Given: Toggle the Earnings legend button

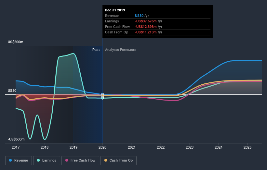Looking at the screenshot, I should [47, 161].
